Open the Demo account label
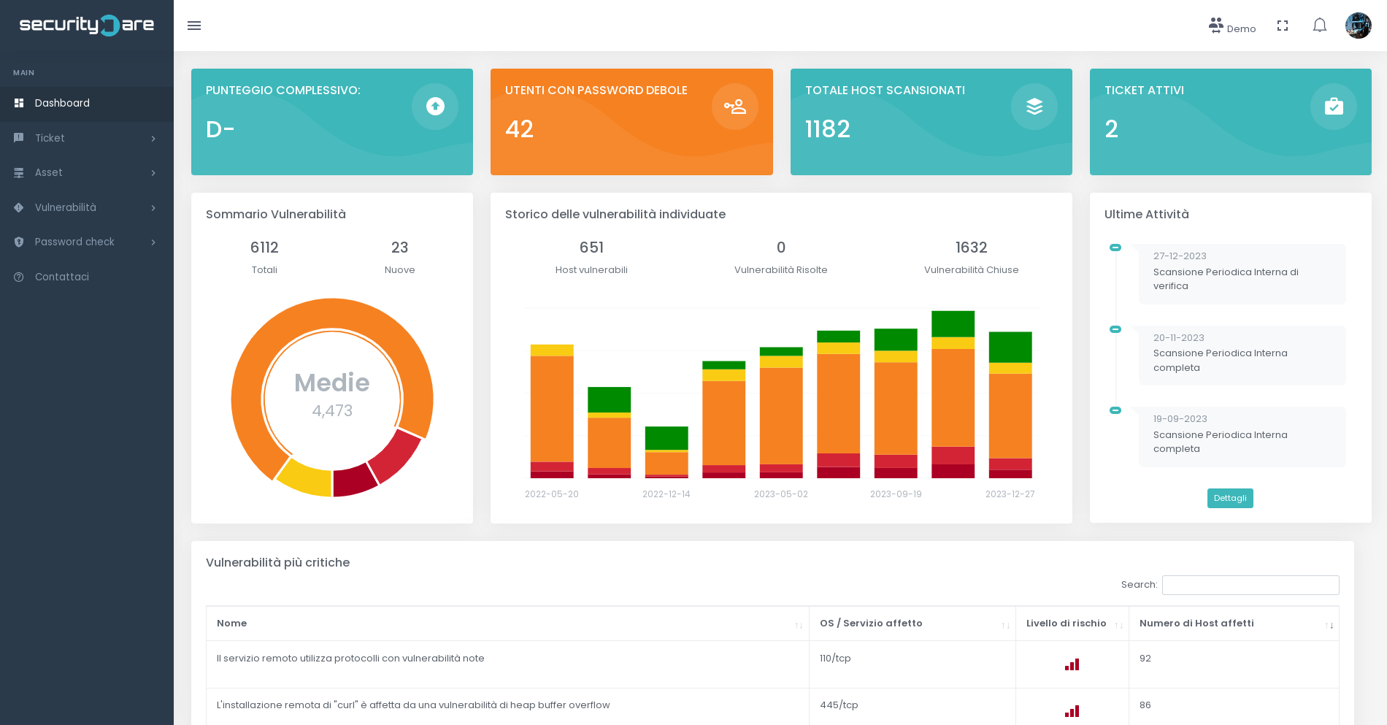The height and width of the screenshot is (725, 1387). click(1241, 29)
